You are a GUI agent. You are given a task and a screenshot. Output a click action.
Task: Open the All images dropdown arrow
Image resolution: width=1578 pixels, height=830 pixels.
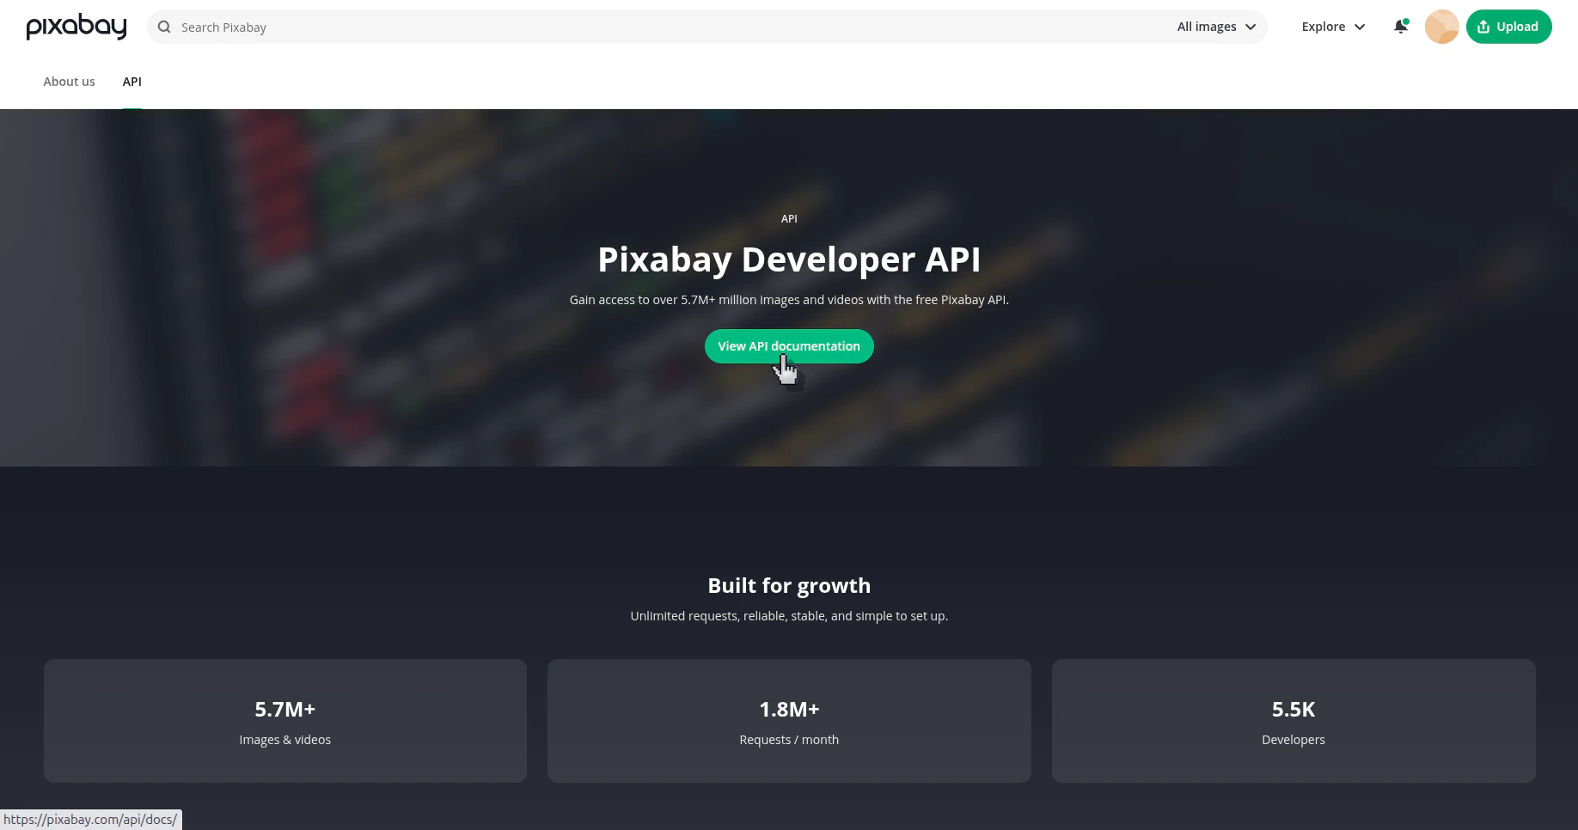pyautogui.click(x=1251, y=27)
